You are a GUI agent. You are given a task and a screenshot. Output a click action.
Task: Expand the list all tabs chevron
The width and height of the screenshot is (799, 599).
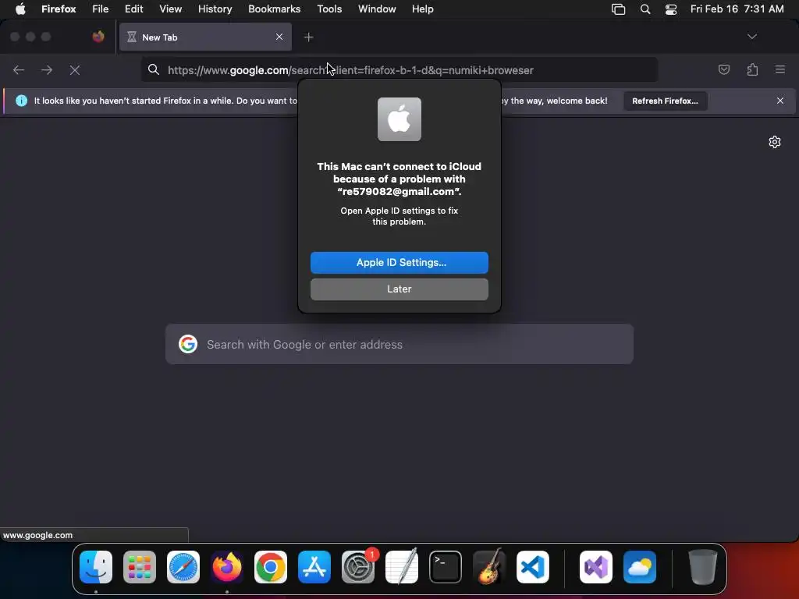(x=751, y=37)
